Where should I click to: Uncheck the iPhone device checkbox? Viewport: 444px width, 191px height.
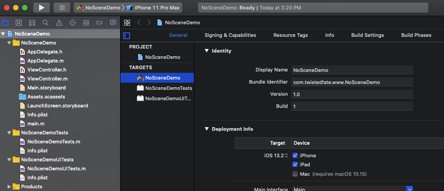(x=295, y=155)
